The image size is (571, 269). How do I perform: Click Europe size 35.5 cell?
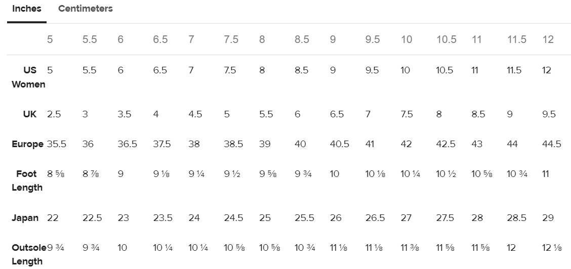(x=57, y=144)
